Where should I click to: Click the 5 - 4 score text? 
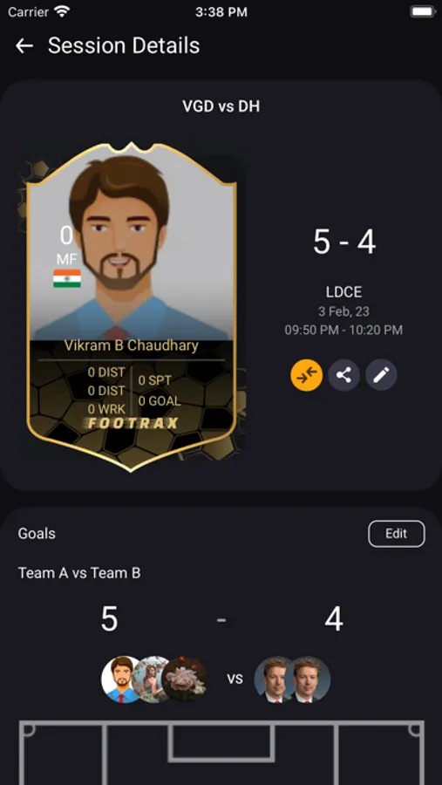(344, 242)
